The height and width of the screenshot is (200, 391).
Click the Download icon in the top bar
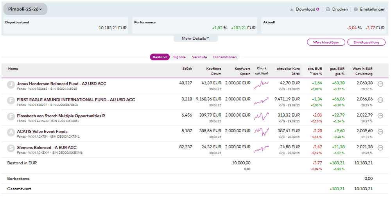pos(292,9)
